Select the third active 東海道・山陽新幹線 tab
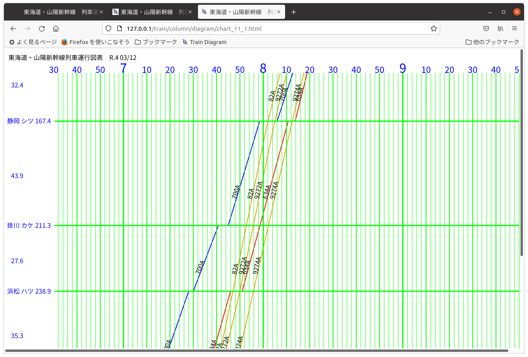This screenshot has width=528, height=357. tap(241, 12)
